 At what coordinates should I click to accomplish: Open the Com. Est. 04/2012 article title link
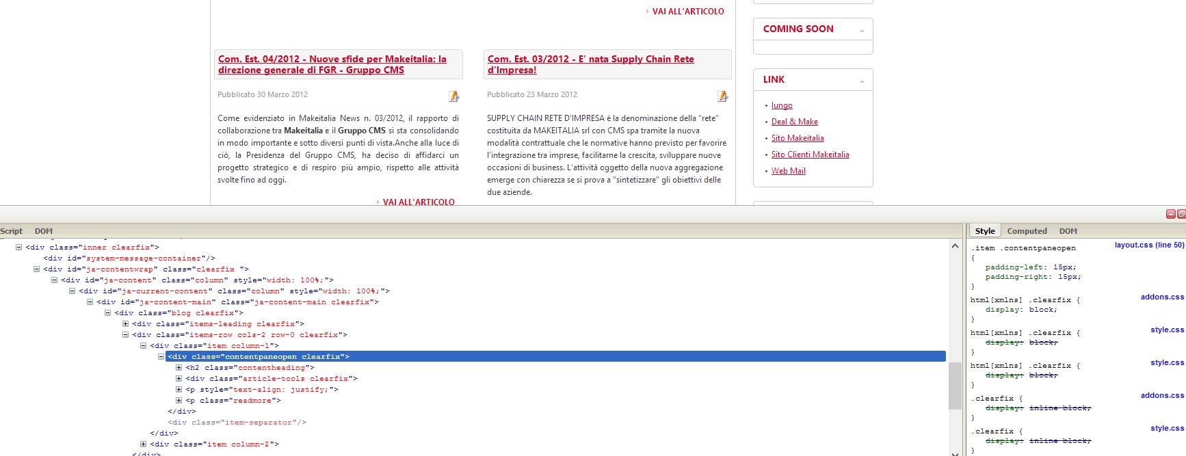click(x=332, y=64)
